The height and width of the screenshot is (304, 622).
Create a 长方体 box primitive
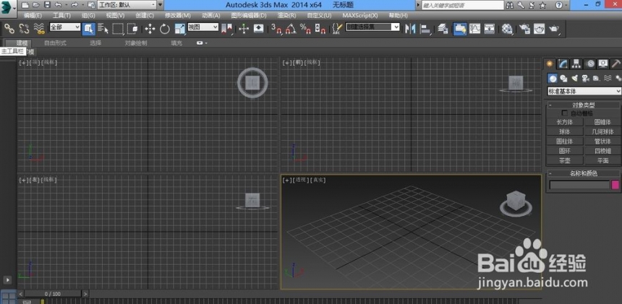tap(565, 122)
